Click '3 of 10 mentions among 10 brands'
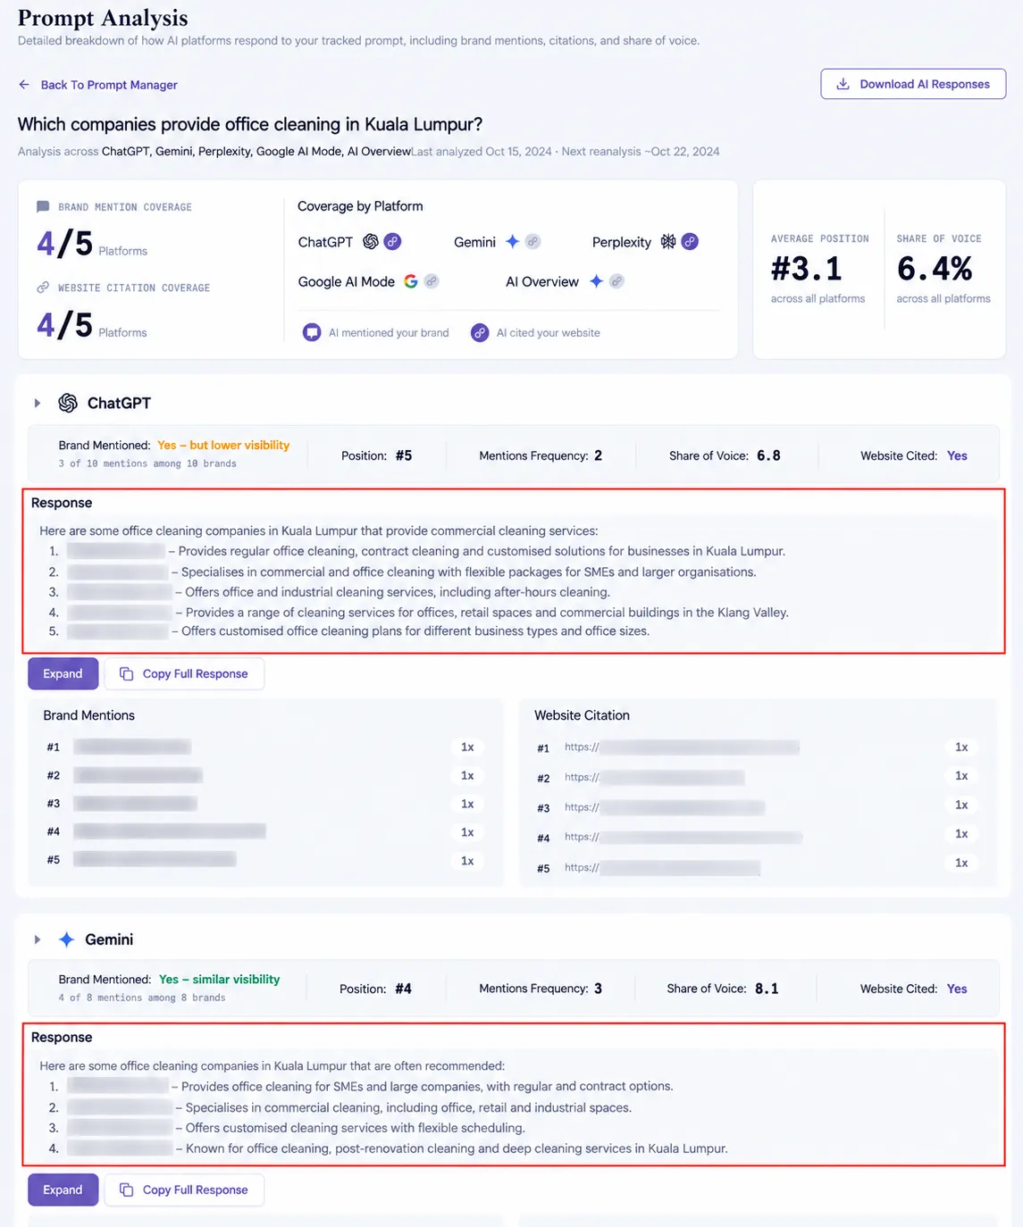 pyautogui.click(x=147, y=463)
